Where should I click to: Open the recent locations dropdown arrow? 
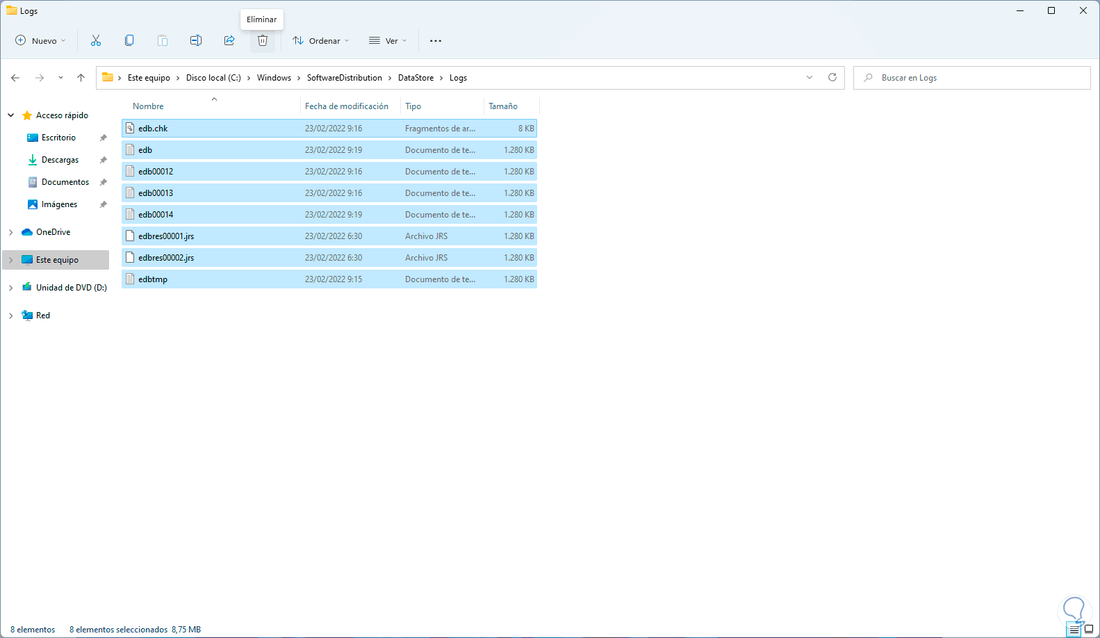click(60, 78)
